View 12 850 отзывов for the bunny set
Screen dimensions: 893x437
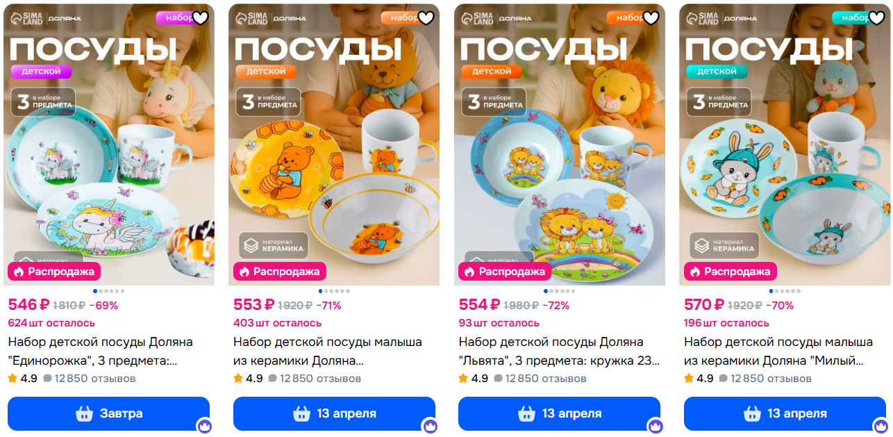(765, 379)
